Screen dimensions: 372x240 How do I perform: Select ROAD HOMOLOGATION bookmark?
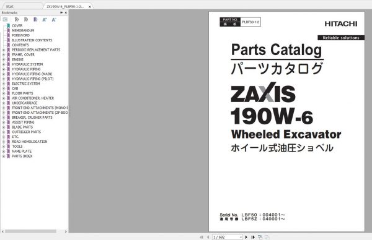coord(30,142)
